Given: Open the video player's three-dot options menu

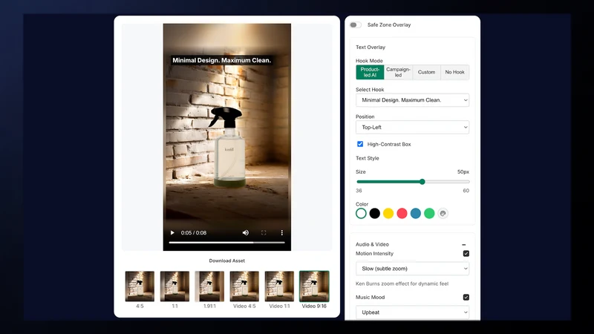Looking at the screenshot, I should pyautogui.click(x=281, y=232).
